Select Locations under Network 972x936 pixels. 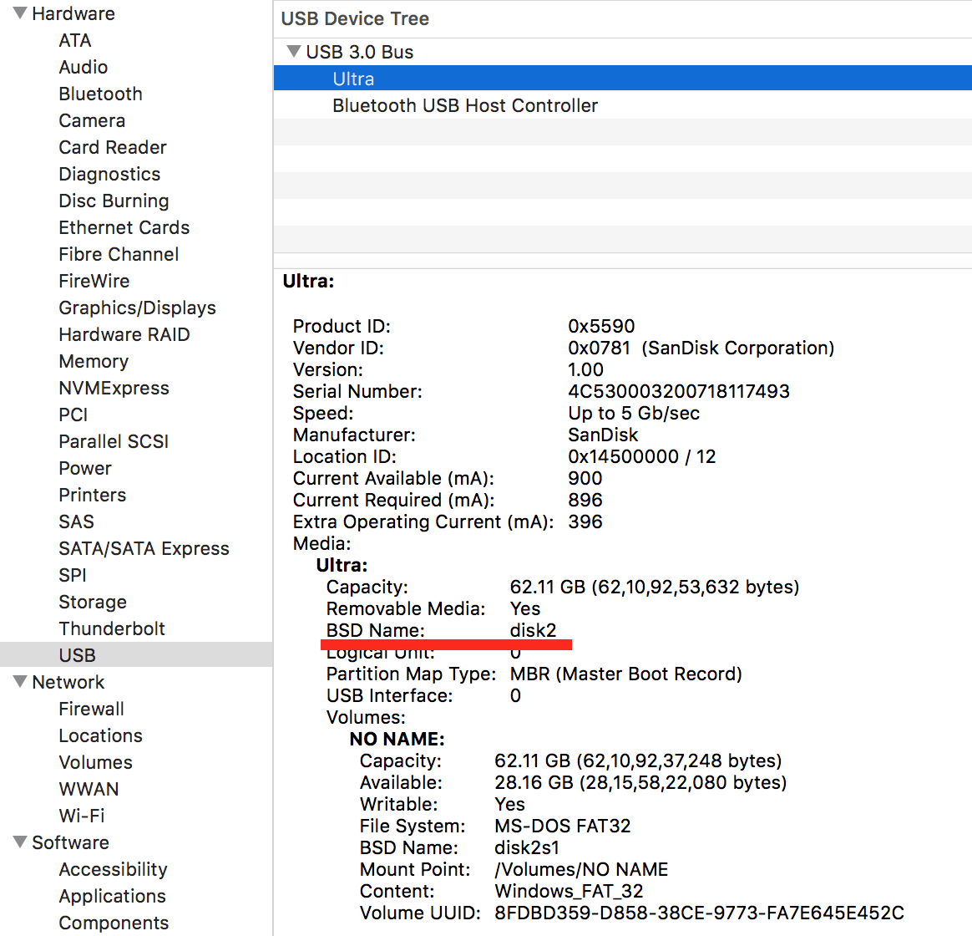click(100, 735)
